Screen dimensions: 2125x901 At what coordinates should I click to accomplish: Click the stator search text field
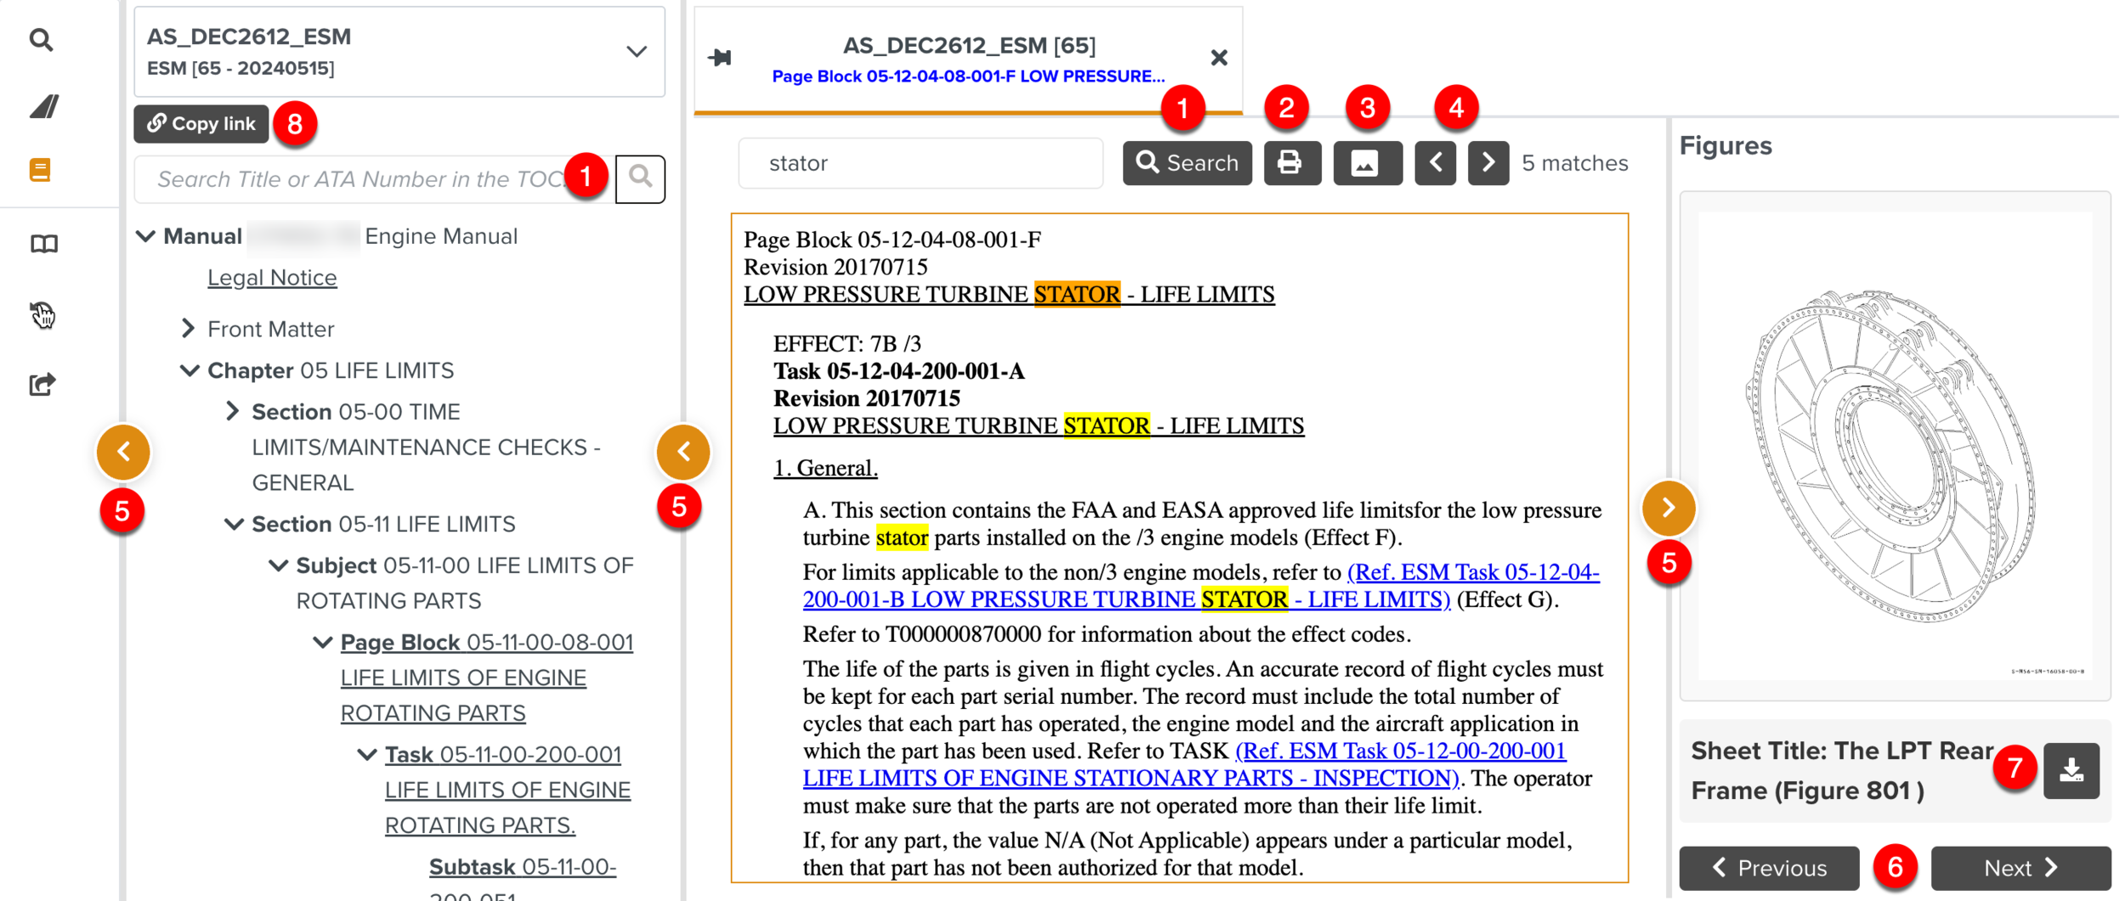pyautogui.click(x=921, y=163)
